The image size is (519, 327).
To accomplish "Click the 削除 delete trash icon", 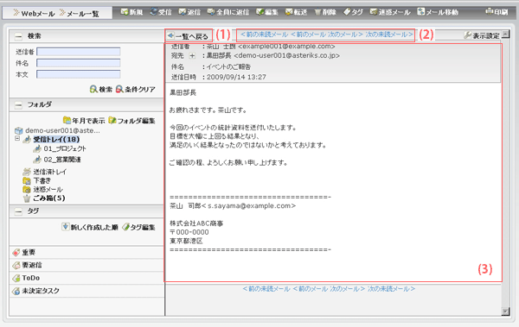I will point(317,12).
